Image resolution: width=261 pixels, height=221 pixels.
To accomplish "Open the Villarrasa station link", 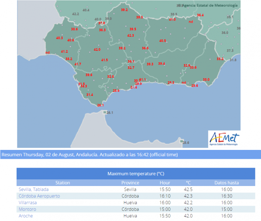I will [x=28, y=203].
